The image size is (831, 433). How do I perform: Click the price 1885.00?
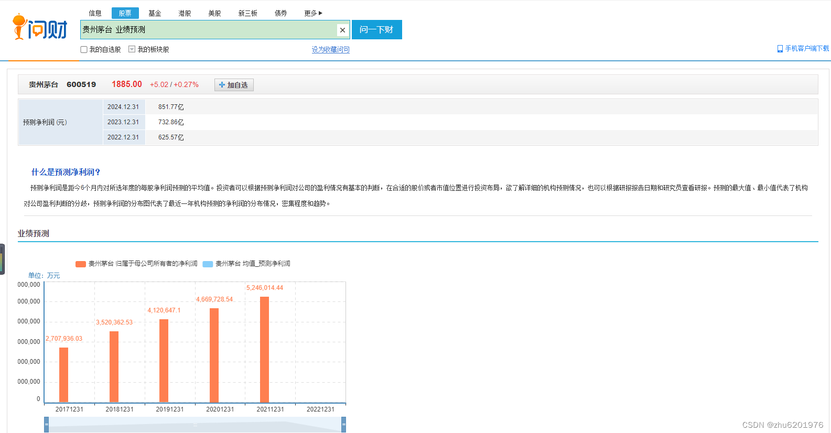click(127, 84)
